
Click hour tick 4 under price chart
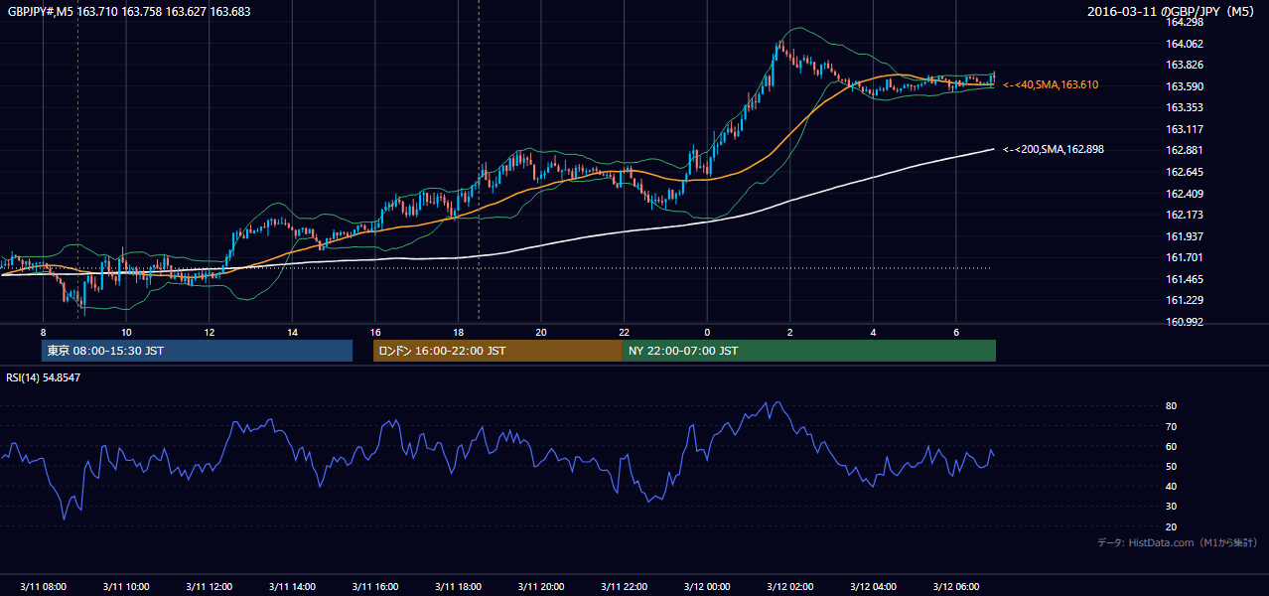tap(873, 332)
